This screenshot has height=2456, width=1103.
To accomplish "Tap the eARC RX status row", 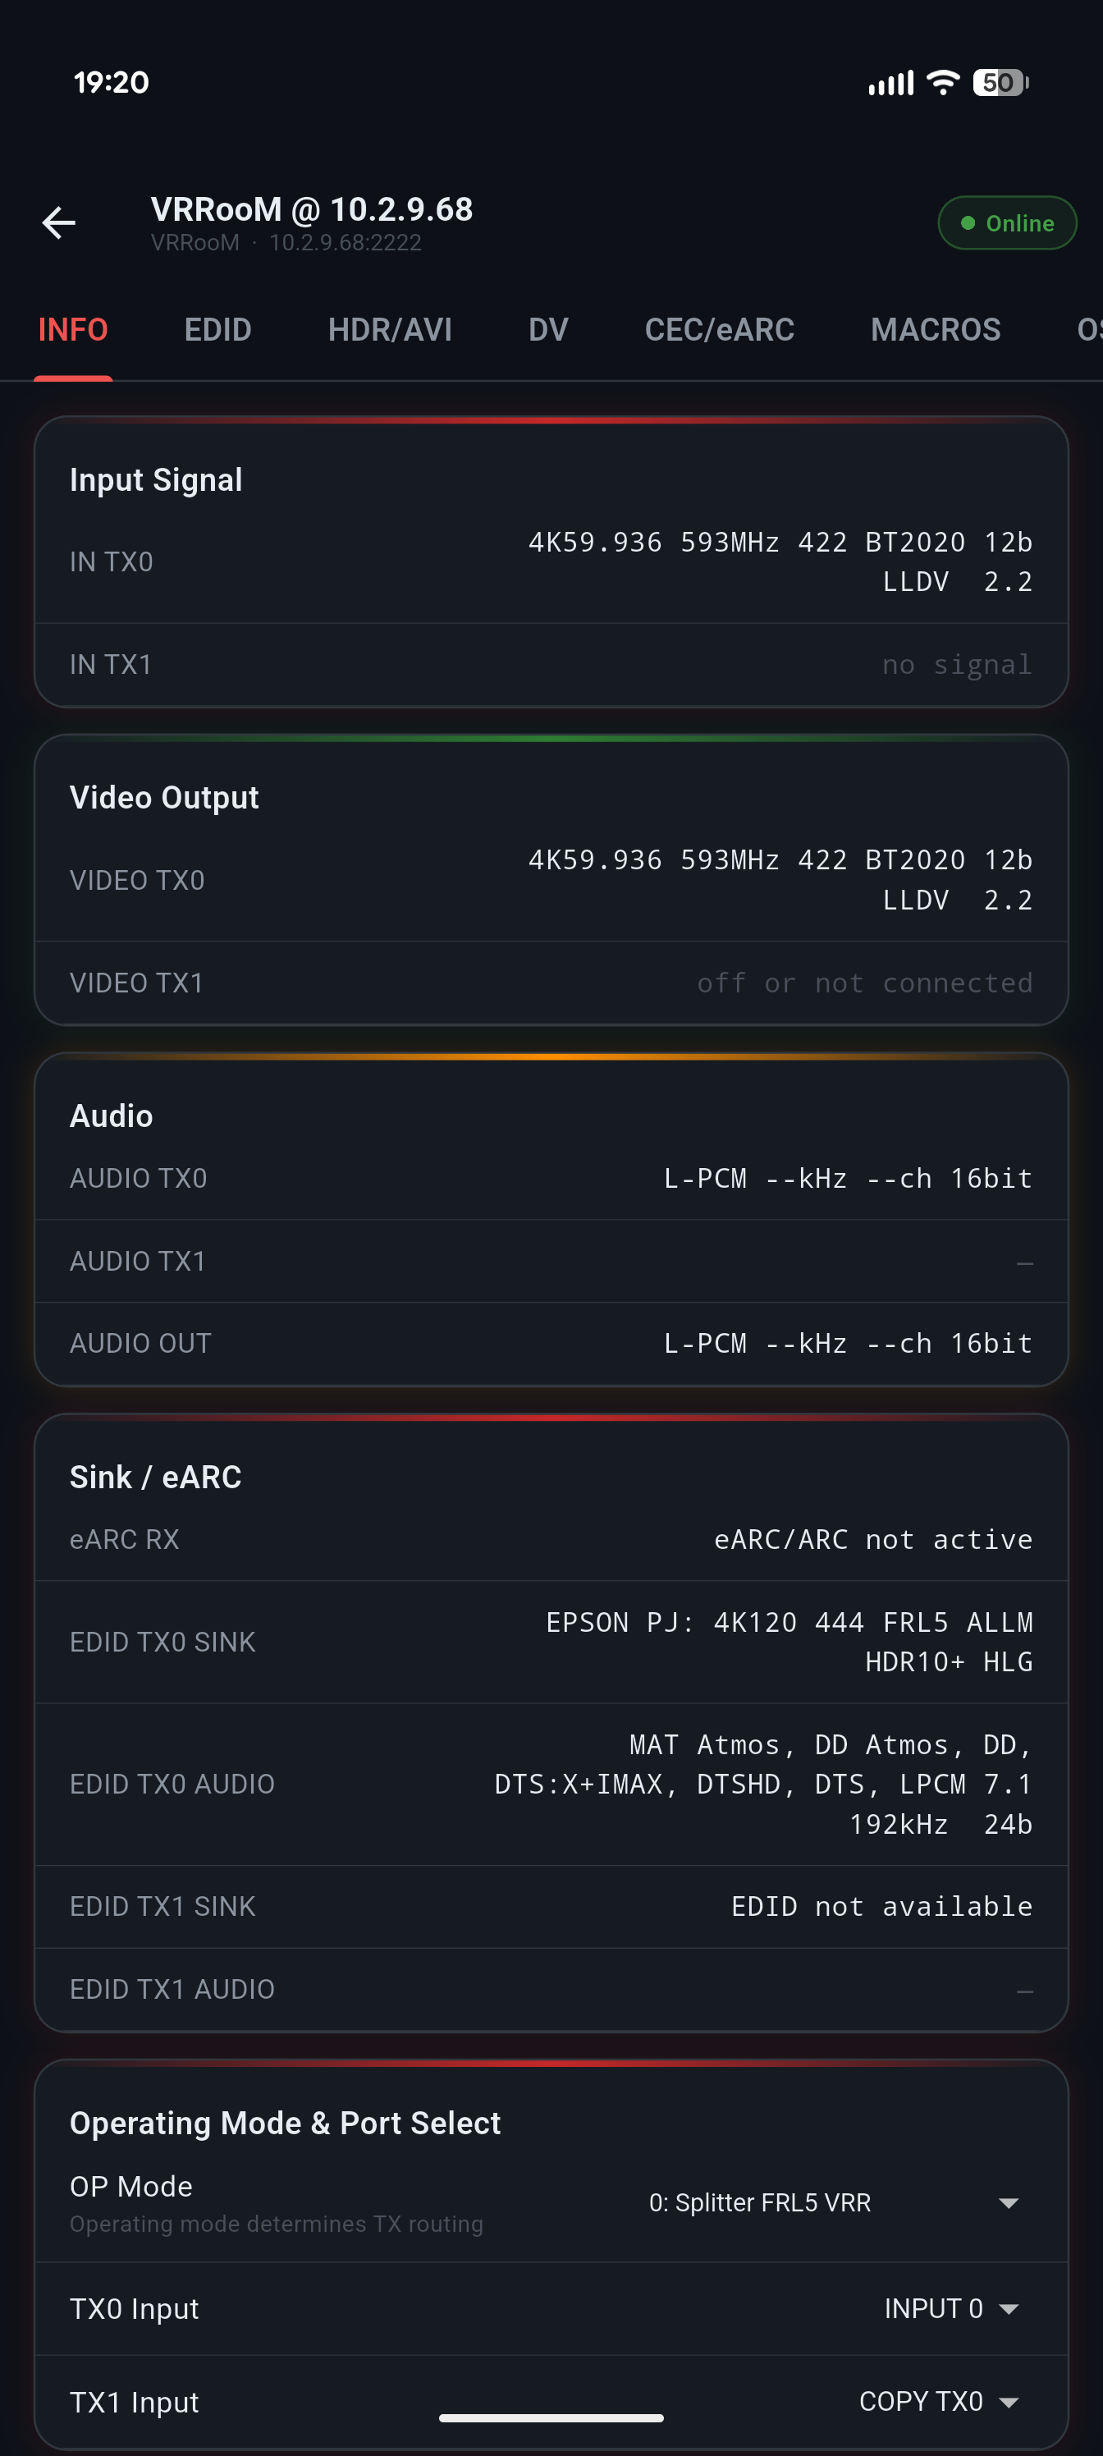I will [x=551, y=1539].
